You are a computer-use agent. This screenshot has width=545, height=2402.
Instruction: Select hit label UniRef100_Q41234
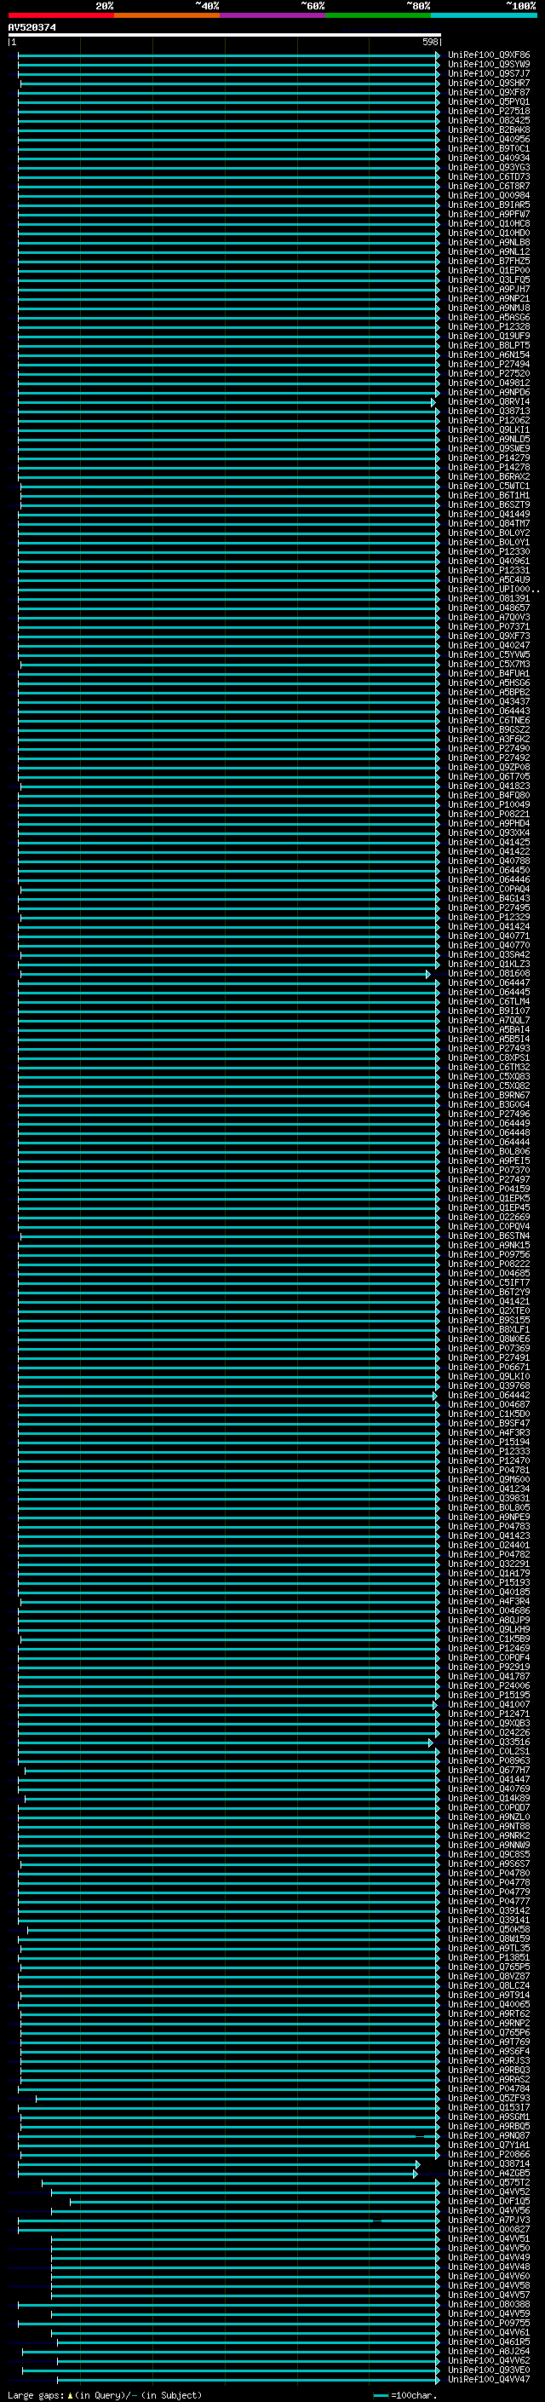tap(488, 1489)
